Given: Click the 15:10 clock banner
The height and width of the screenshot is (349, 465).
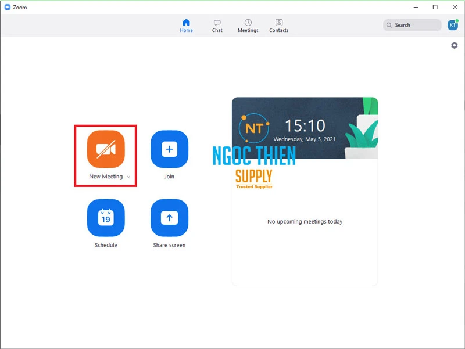Looking at the screenshot, I should pyautogui.click(x=305, y=128).
